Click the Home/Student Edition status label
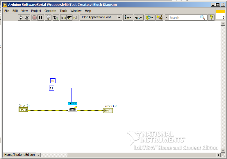The height and width of the screenshot is (159, 227). pyautogui.click(x=19, y=155)
